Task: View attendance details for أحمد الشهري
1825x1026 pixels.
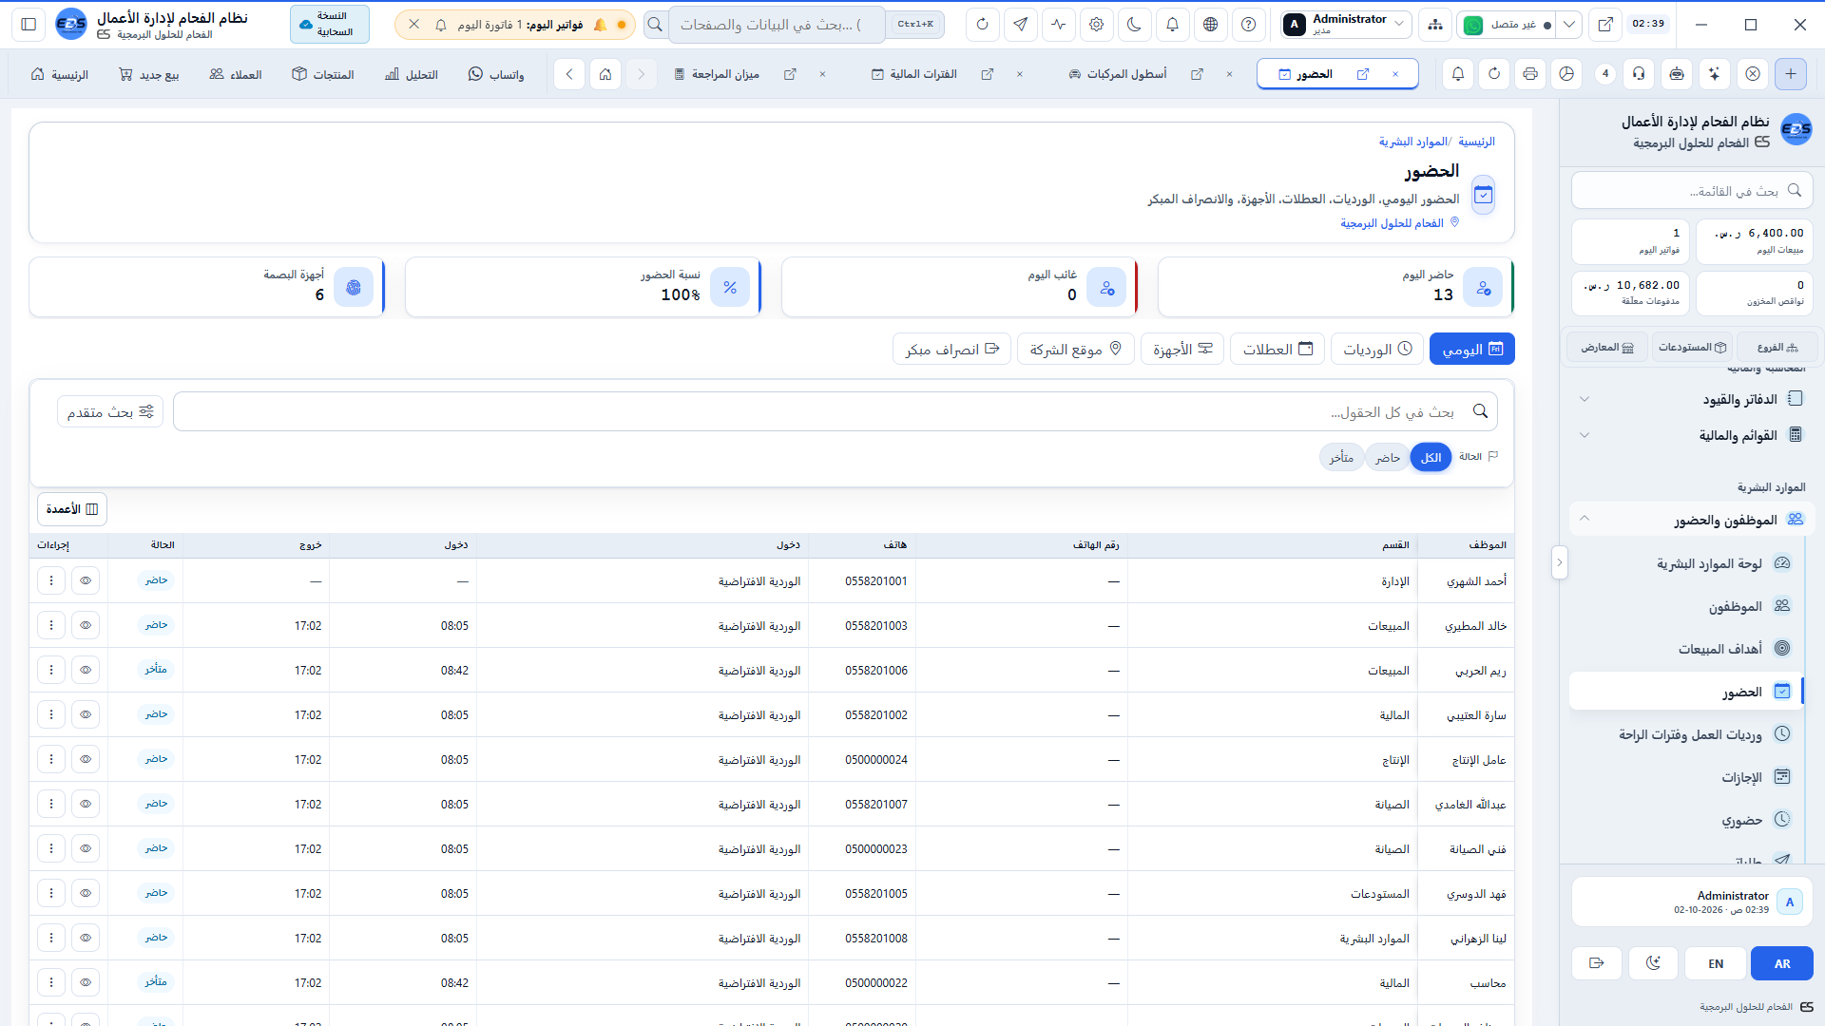Action: click(86, 580)
